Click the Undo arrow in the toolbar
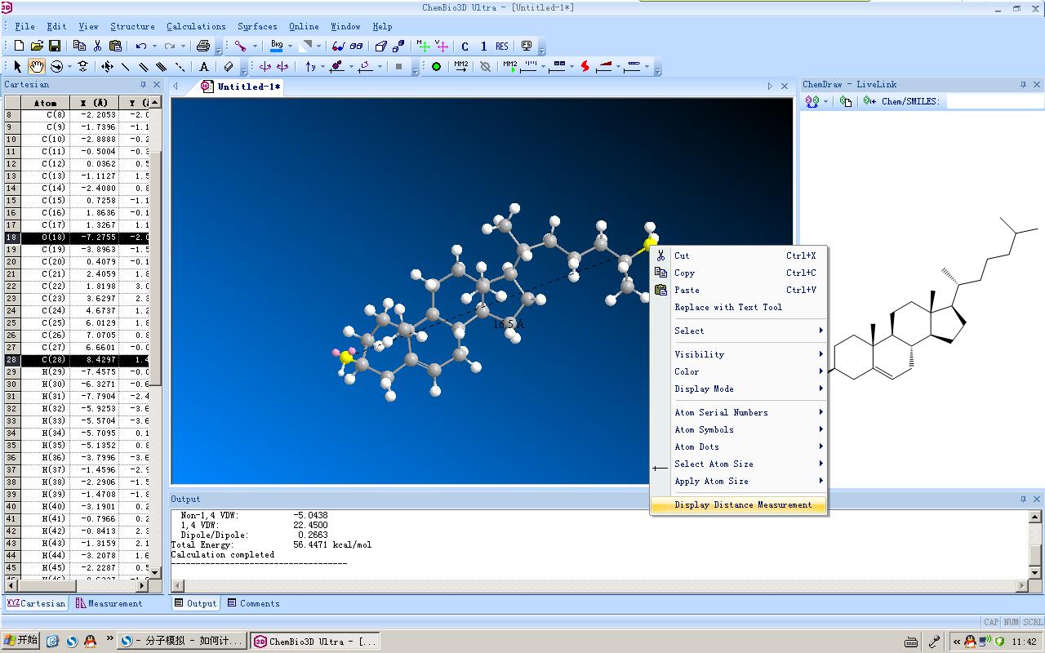Screen dimensions: 1045x653 tap(141, 47)
